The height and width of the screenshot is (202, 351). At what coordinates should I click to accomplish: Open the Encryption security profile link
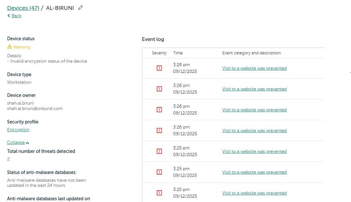18,130
